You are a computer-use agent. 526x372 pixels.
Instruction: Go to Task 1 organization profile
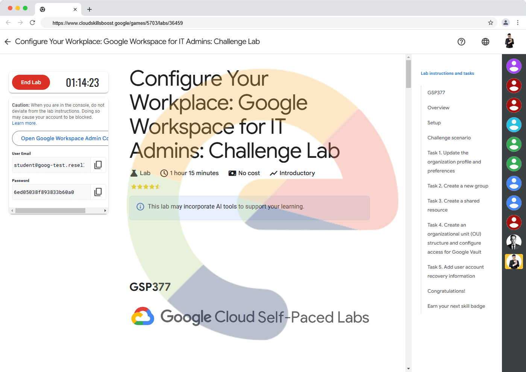454,162
